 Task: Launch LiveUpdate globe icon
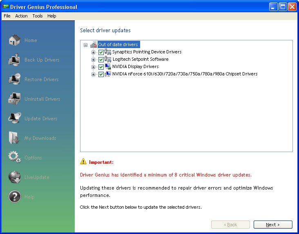(15, 177)
